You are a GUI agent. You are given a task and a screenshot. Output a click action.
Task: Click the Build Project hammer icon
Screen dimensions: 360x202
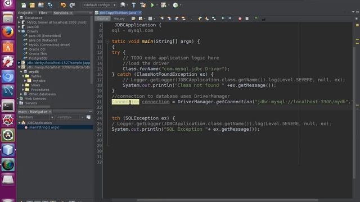point(134,5)
